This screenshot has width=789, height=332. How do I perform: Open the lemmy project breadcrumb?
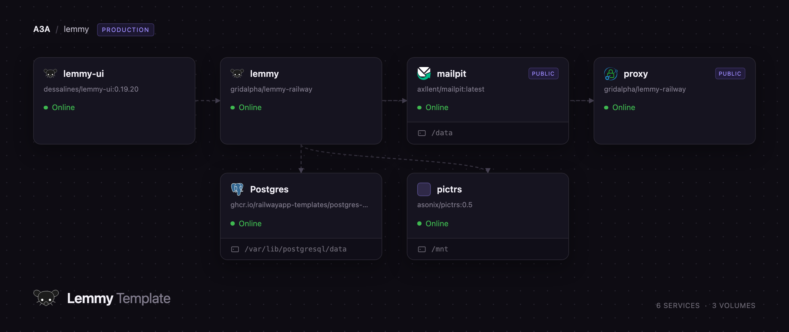pyautogui.click(x=76, y=29)
